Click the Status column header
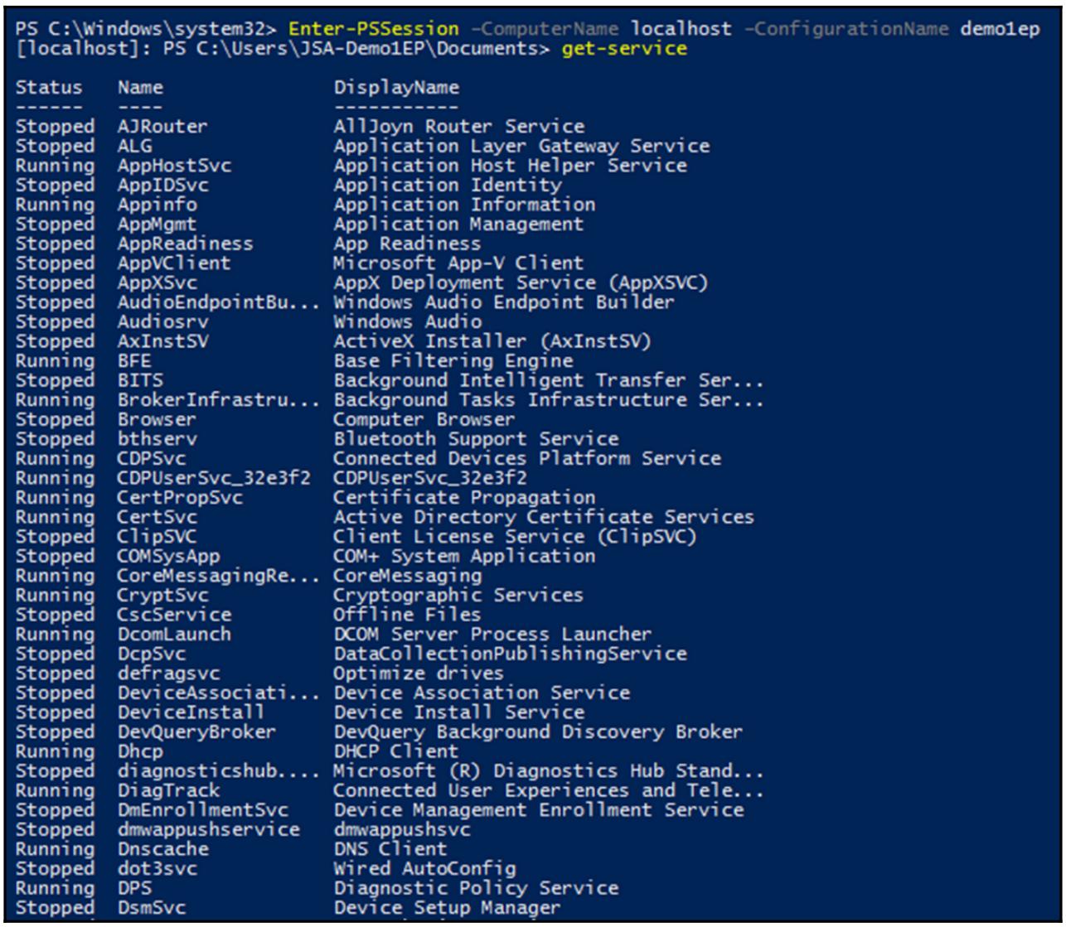 49,88
